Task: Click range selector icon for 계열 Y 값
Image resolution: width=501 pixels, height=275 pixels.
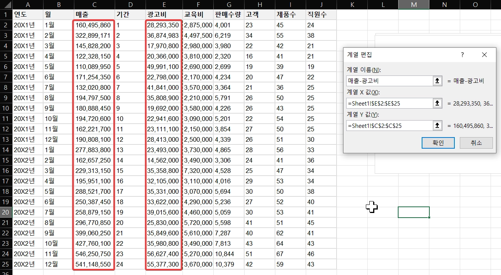Action: click(x=438, y=126)
